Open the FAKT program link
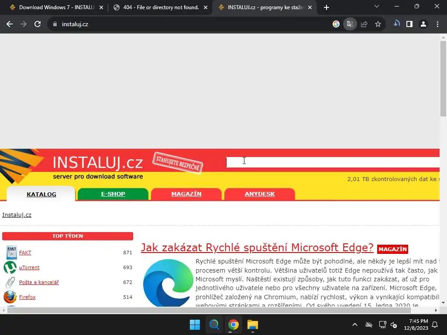 pyautogui.click(x=25, y=253)
